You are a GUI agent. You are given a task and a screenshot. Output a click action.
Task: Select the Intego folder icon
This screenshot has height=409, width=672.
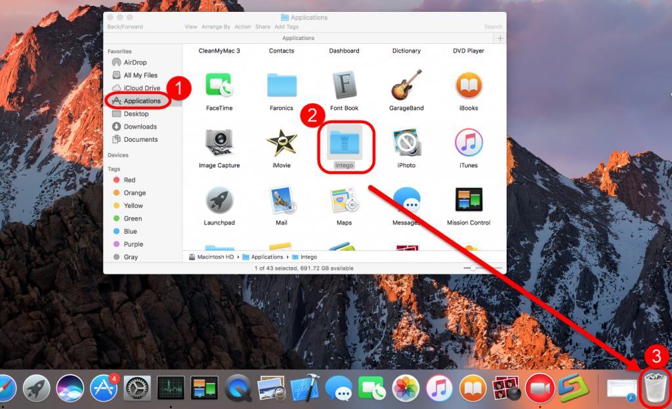coord(344,142)
